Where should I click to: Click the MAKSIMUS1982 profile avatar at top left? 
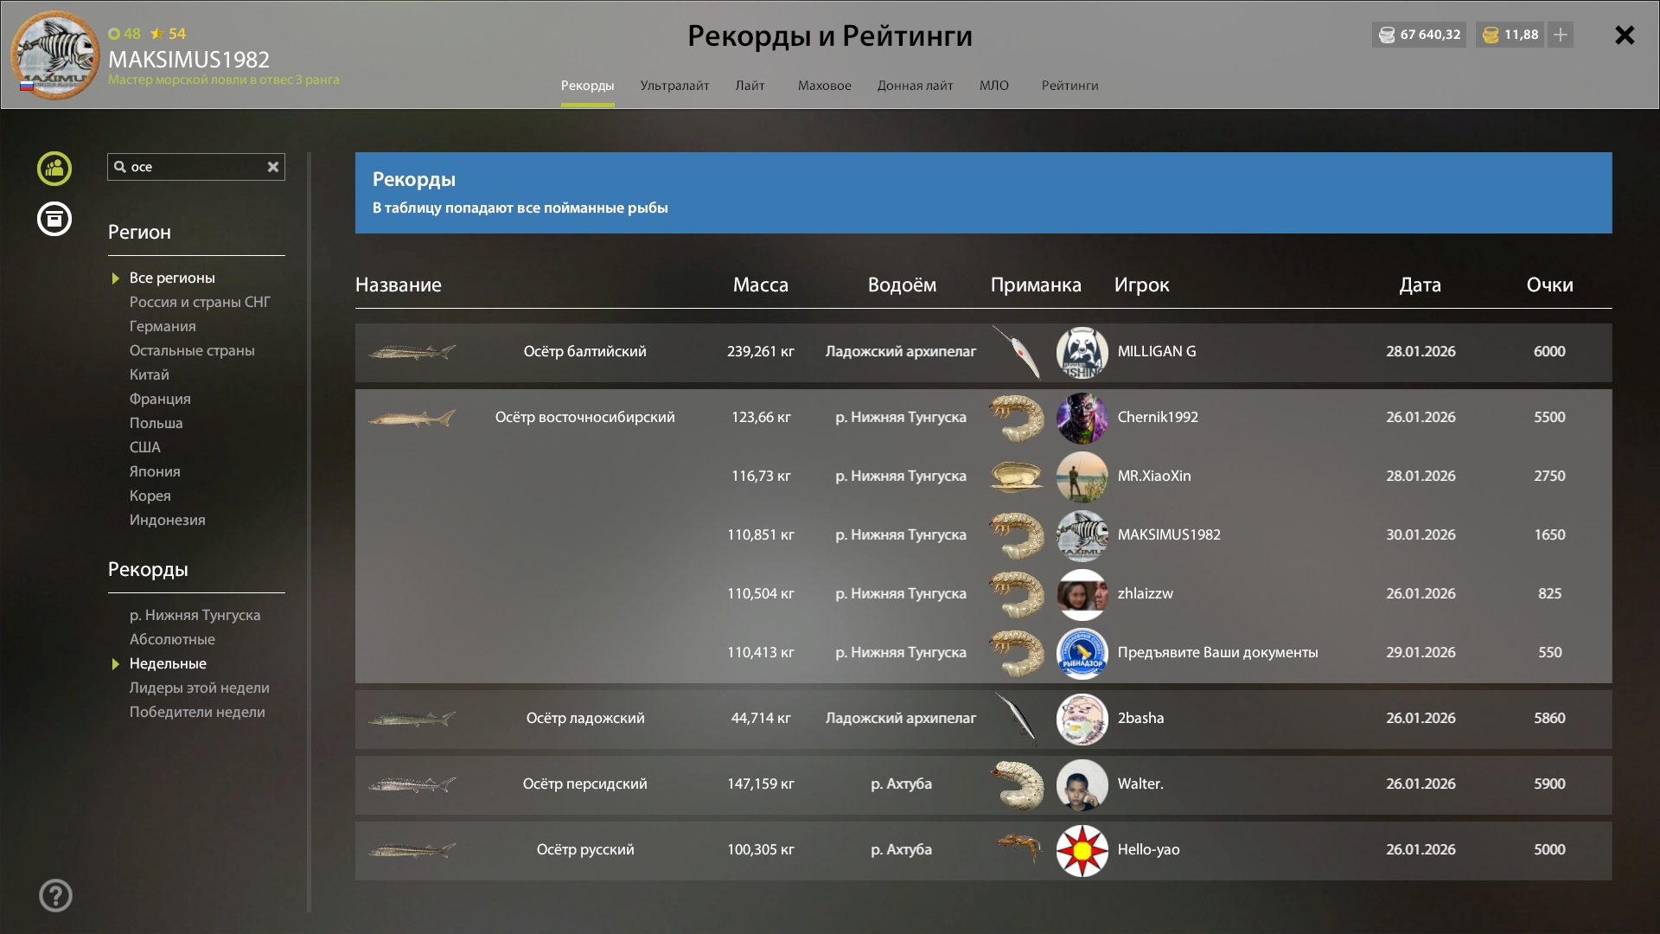(55, 55)
